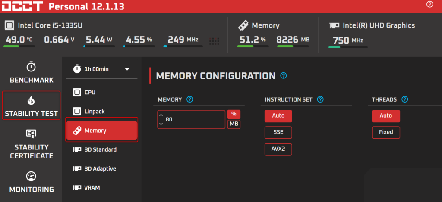The width and height of the screenshot is (442, 202).
Task: Set instruction set to SSE
Action: pyautogui.click(x=278, y=133)
